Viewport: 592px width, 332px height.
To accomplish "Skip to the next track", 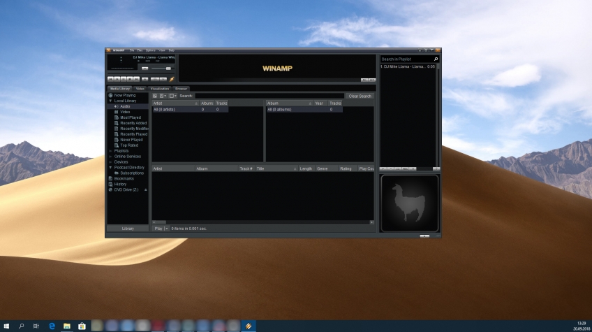I will coord(136,79).
